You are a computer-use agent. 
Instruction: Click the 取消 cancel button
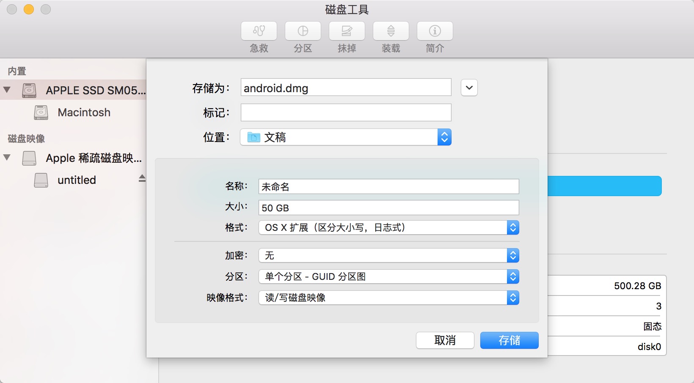[x=445, y=340]
